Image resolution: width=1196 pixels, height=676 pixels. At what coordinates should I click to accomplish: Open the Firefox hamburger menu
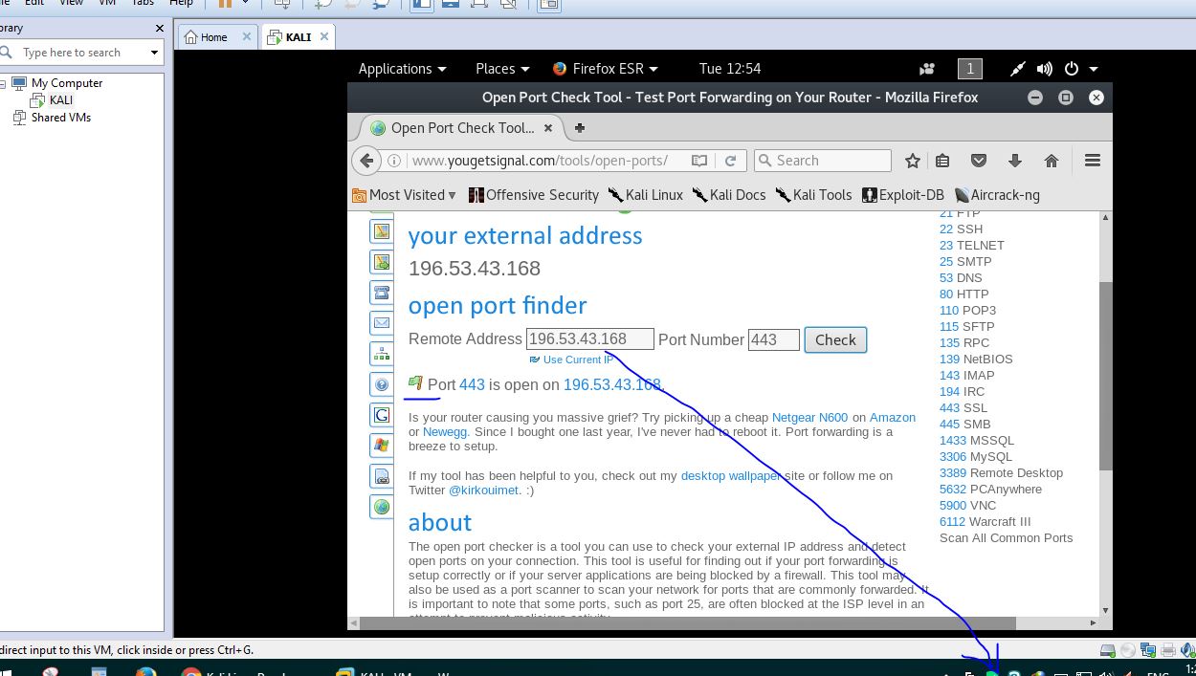[1092, 161]
